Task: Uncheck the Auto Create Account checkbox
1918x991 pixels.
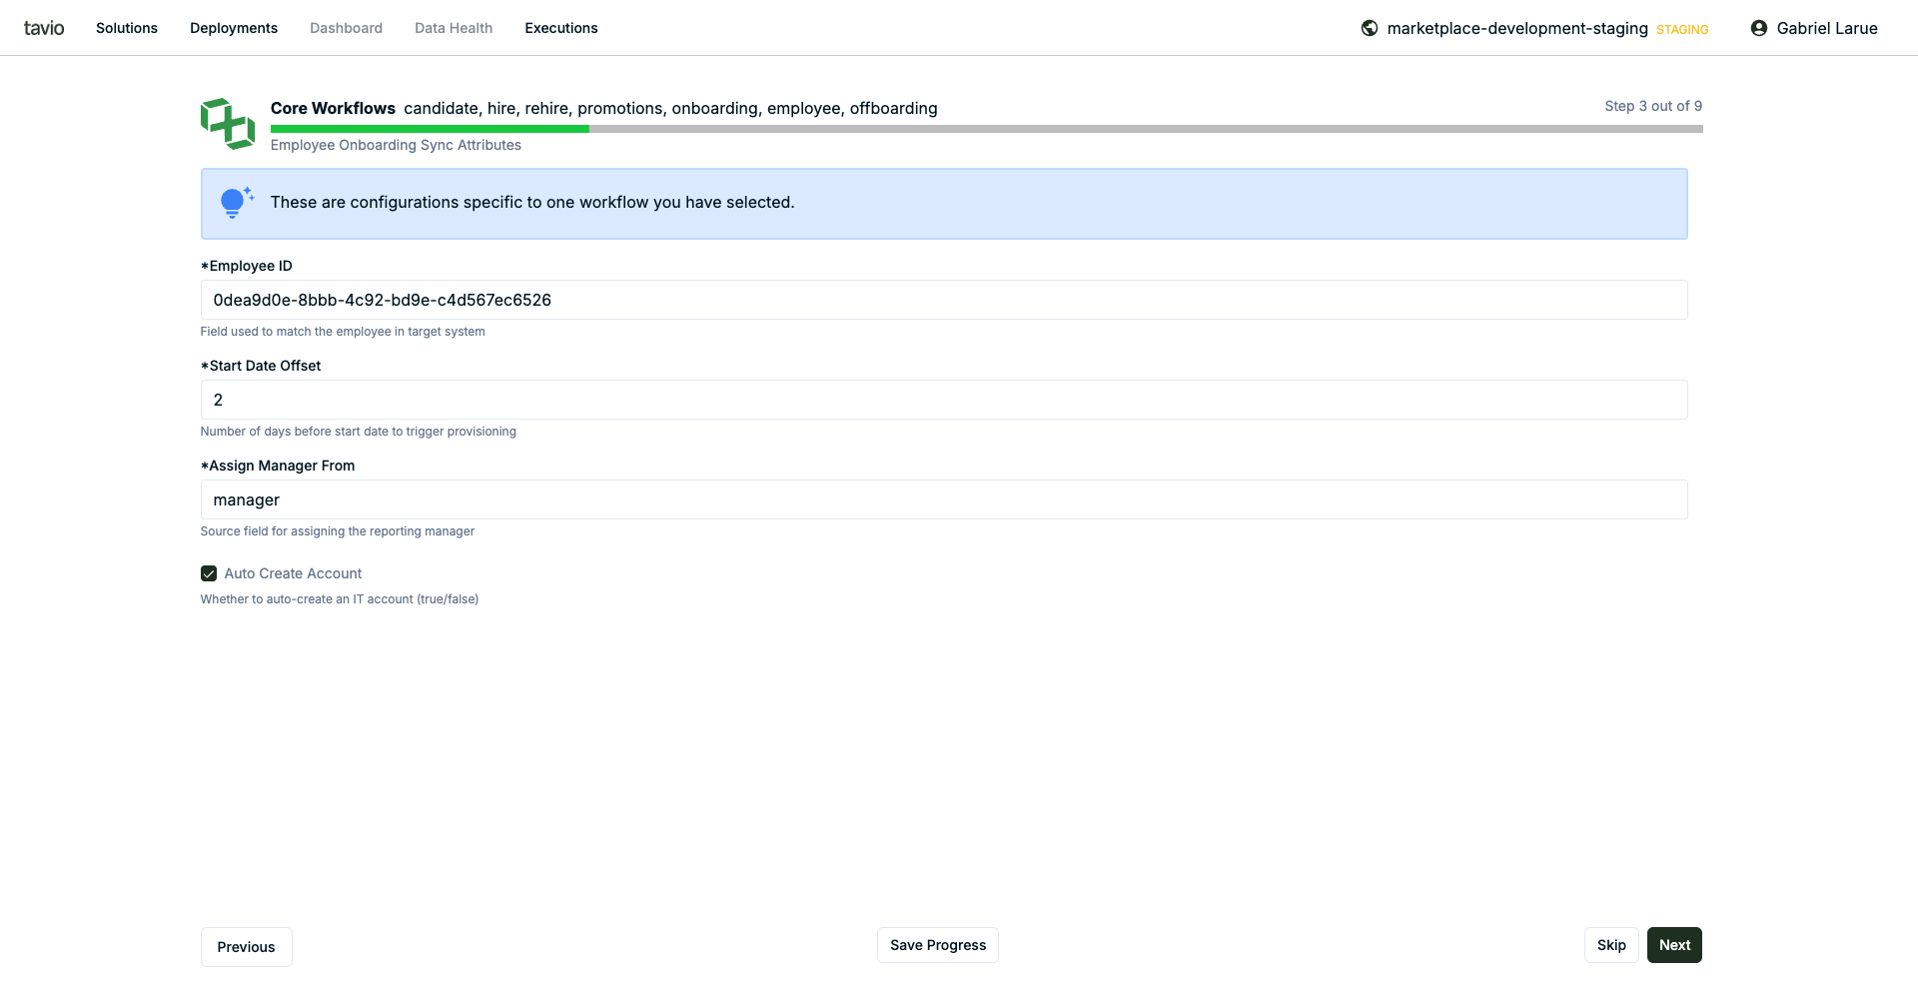Action: (x=209, y=573)
